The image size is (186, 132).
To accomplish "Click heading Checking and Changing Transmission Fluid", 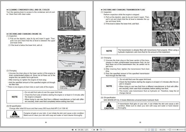I will coord(123,10).
